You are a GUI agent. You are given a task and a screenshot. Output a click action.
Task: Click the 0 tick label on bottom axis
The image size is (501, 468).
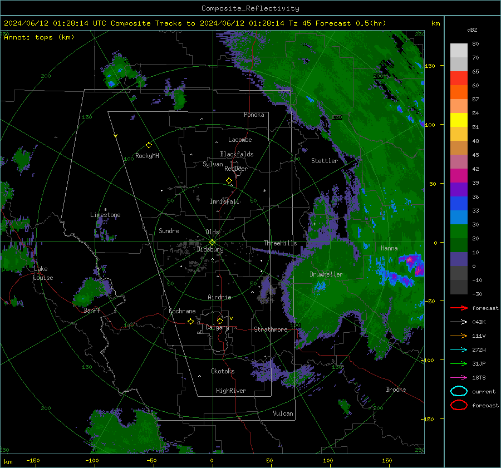pos(212,460)
